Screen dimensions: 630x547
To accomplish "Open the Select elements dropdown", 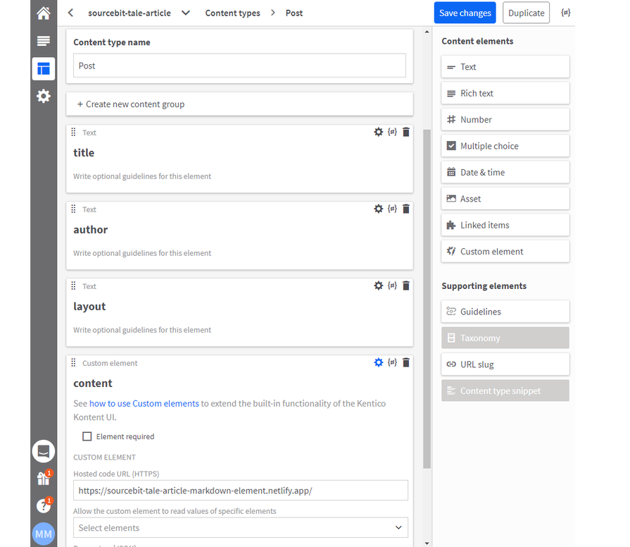I will coord(240,528).
